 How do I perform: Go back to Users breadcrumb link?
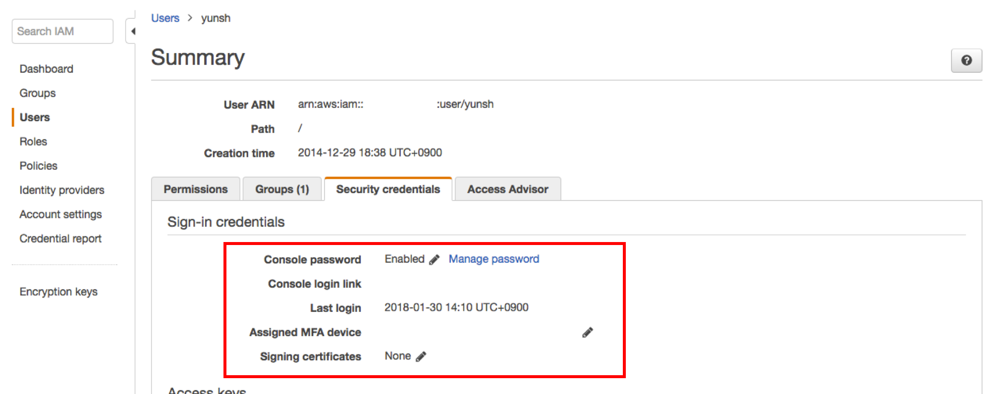pos(165,18)
